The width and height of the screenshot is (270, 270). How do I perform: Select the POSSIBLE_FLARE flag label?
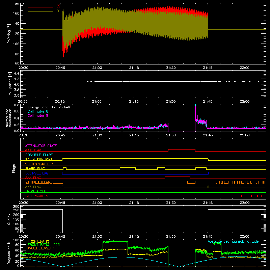tap(39, 155)
